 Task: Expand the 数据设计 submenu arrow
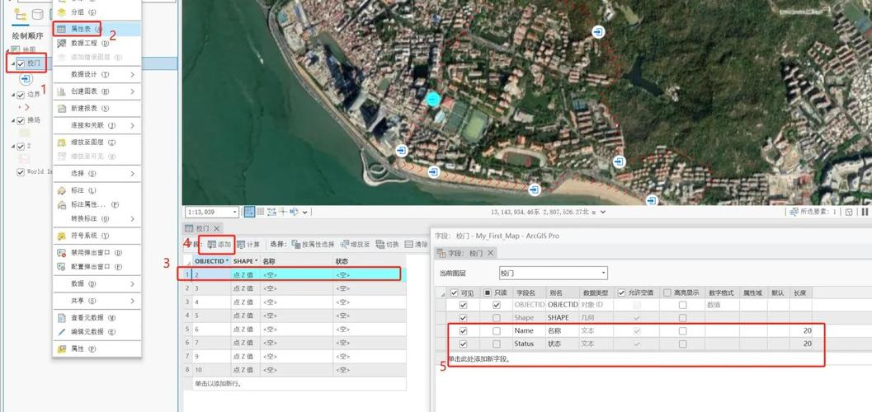(x=132, y=74)
